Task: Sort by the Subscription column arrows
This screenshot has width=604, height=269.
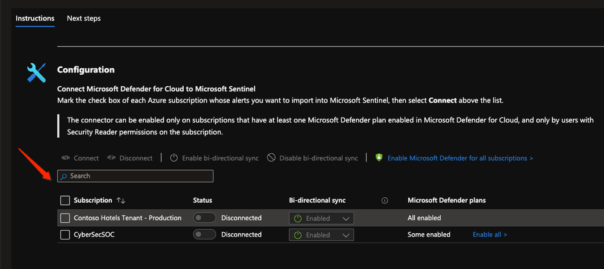Action: 121,201
